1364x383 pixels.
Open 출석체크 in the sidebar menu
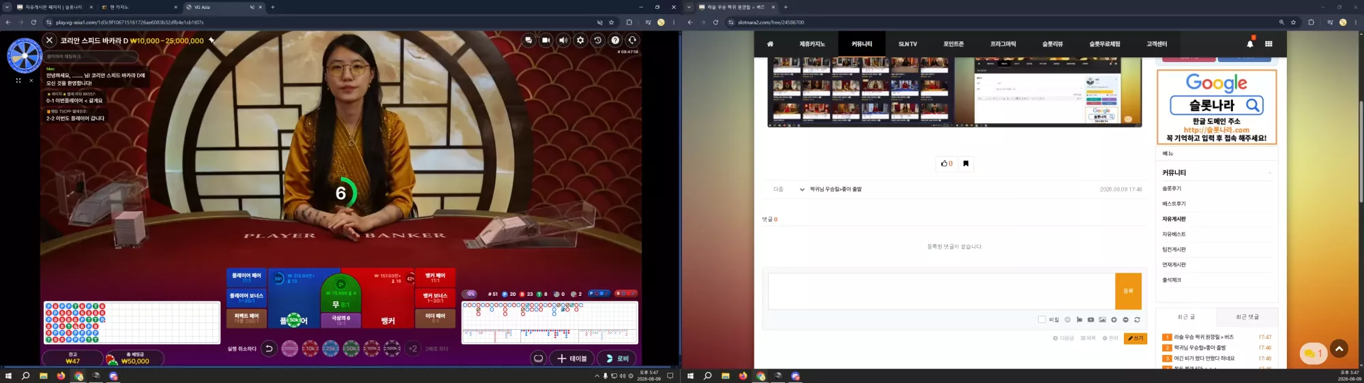coord(1172,280)
